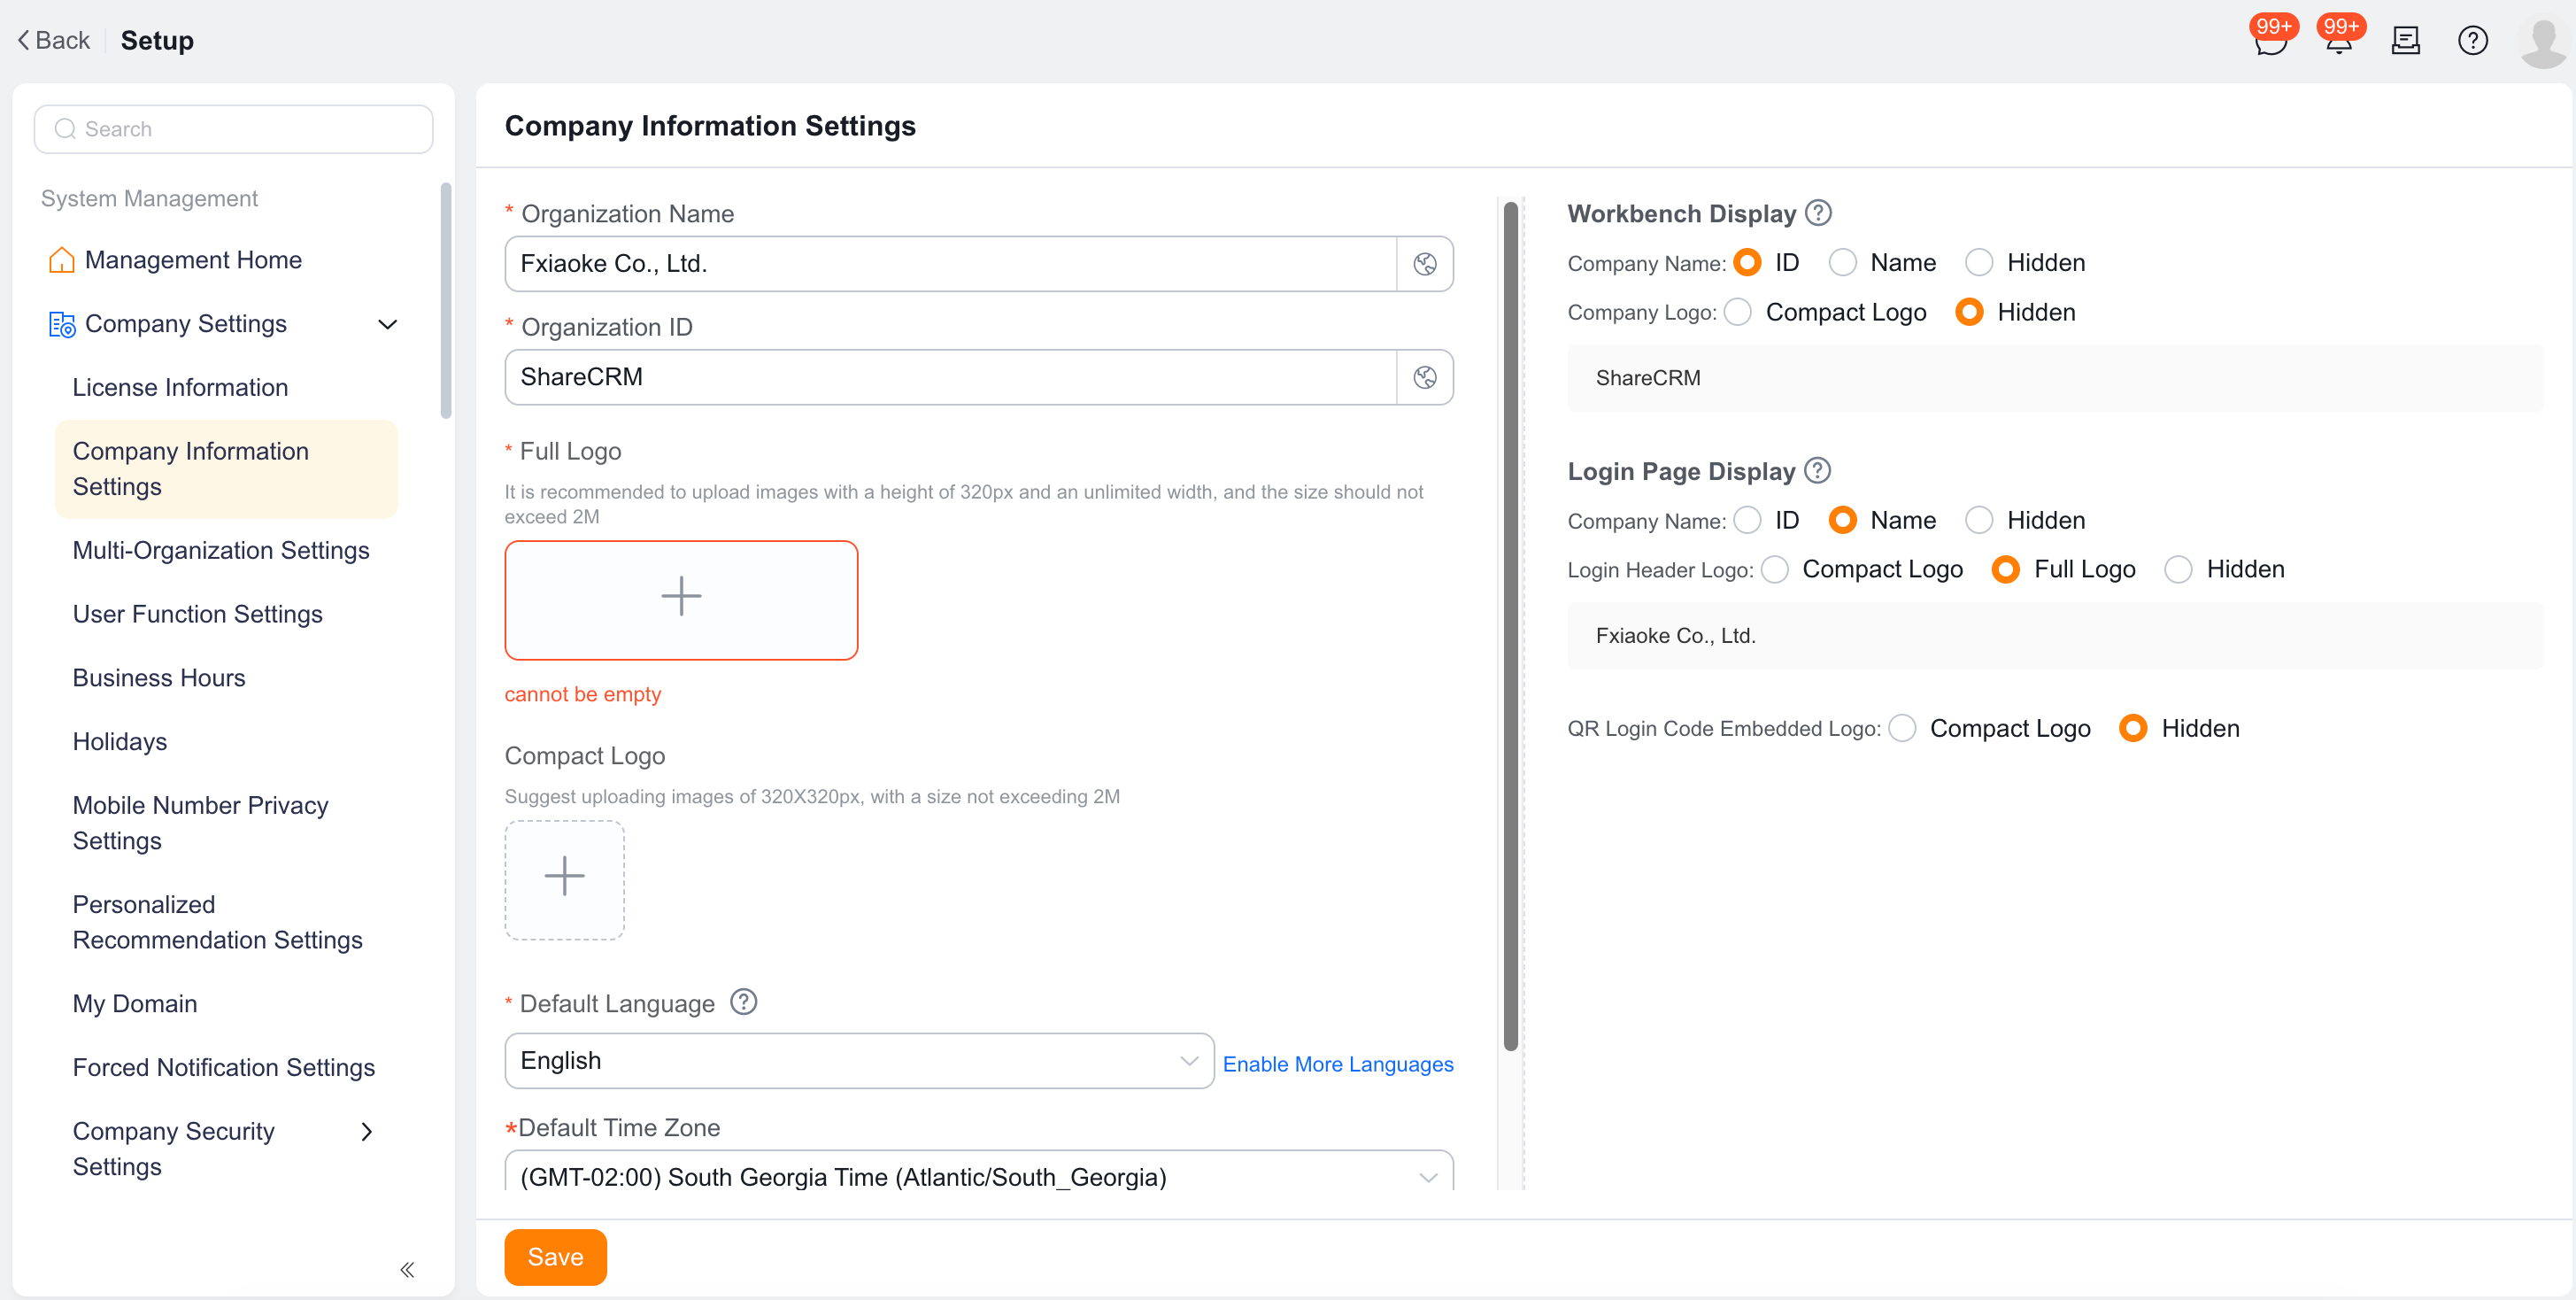Click the Organization Name input field
The image size is (2576, 1300).
pyautogui.click(x=950, y=264)
